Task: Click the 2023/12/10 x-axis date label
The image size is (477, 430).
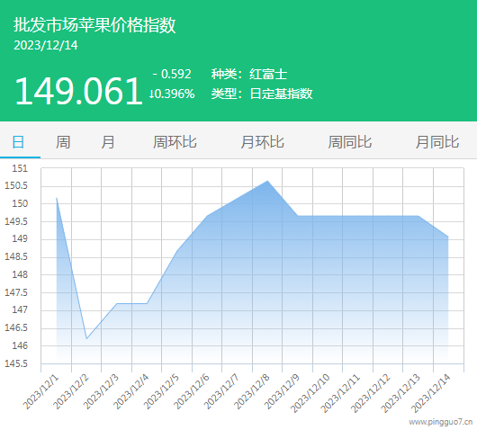Action: [310, 393]
